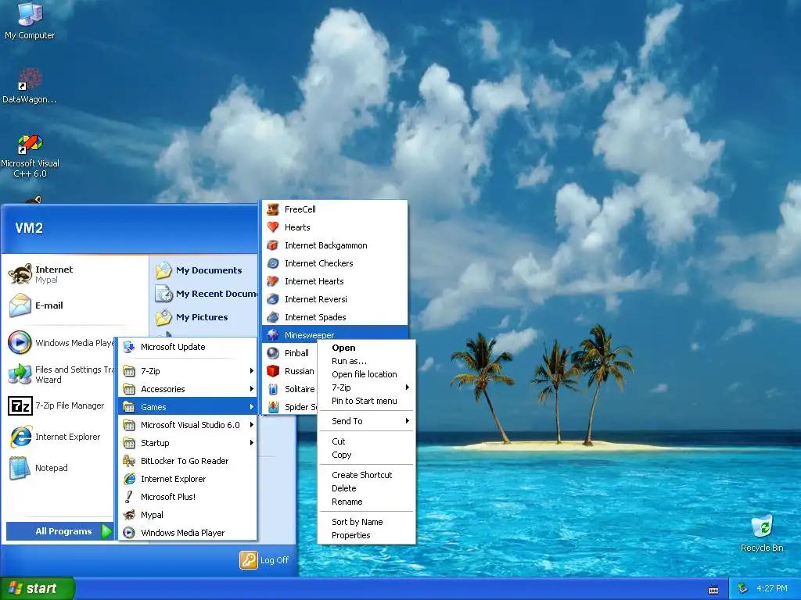Choose Open in the context menu
The width and height of the screenshot is (801, 600).
pos(366,348)
